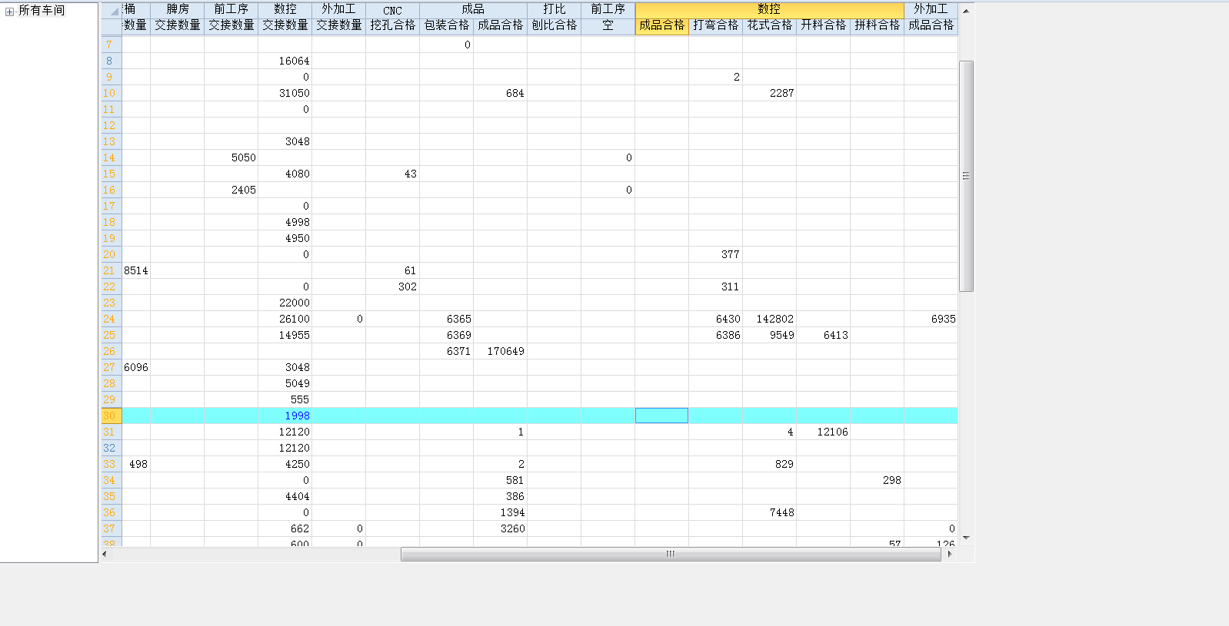1229x626 pixels.
Task: Select the 成品 group header
Action: pyautogui.click(x=473, y=9)
